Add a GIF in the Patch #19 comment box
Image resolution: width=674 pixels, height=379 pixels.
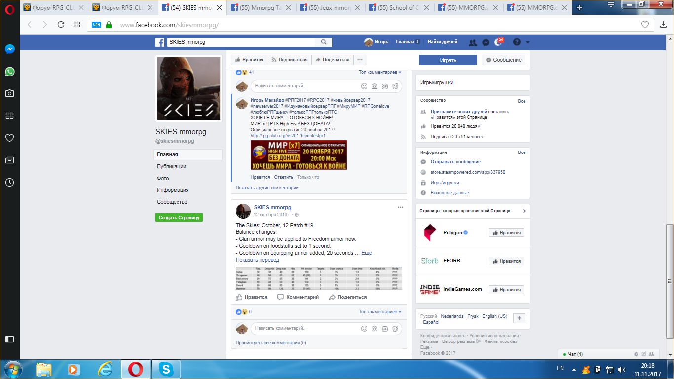pos(385,328)
